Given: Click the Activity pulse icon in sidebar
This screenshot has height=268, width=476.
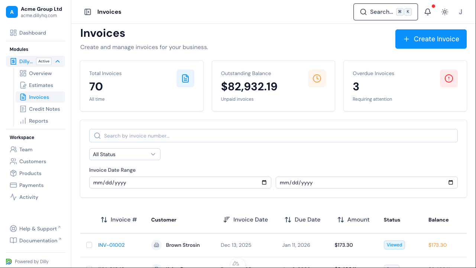Looking at the screenshot, I should click(x=13, y=197).
